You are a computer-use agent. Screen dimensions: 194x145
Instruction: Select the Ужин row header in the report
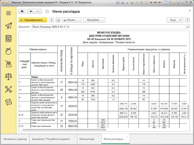coord(35,77)
